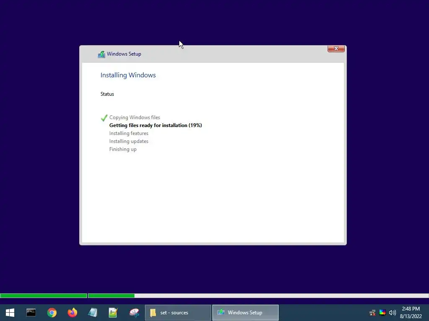Screen dimensions: 429x321
Task: Click the 'Installing features' step
Action: [x=129, y=133]
